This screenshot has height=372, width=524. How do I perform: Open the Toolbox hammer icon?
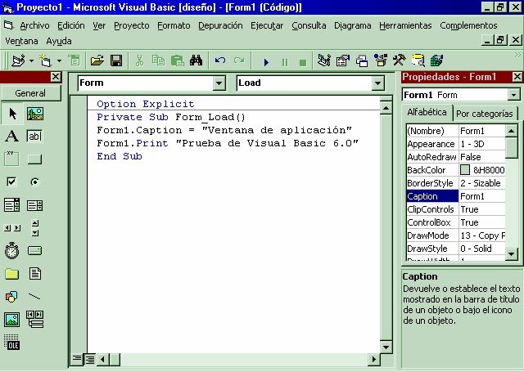point(399,60)
